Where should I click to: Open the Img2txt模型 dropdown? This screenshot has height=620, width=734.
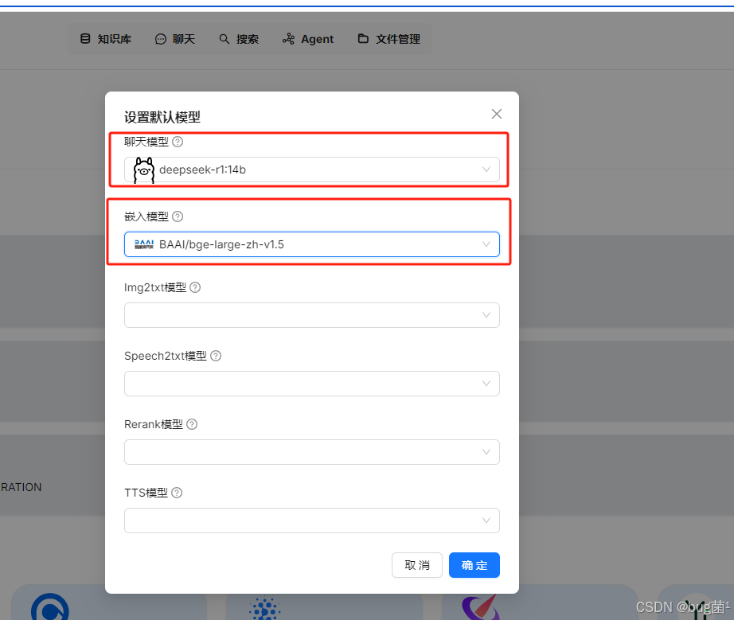312,315
